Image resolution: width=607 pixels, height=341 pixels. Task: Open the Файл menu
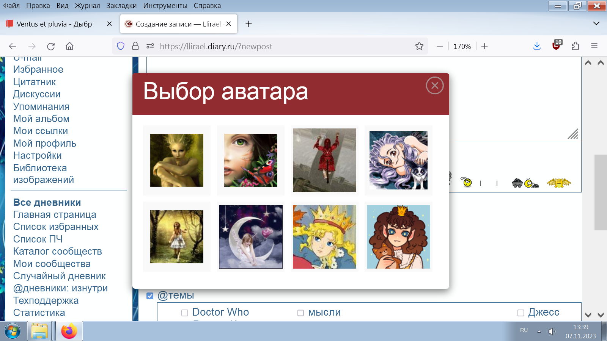pos(11,6)
